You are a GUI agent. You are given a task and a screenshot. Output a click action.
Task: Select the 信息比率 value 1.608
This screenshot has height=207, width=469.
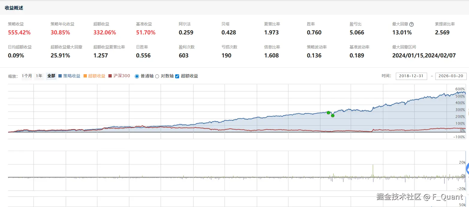[271, 56]
